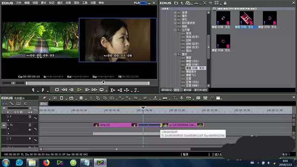Image resolution: width=297 pixels, height=167 pixels.
Task: Open the 文件 menu
Action: (x=19, y=3)
